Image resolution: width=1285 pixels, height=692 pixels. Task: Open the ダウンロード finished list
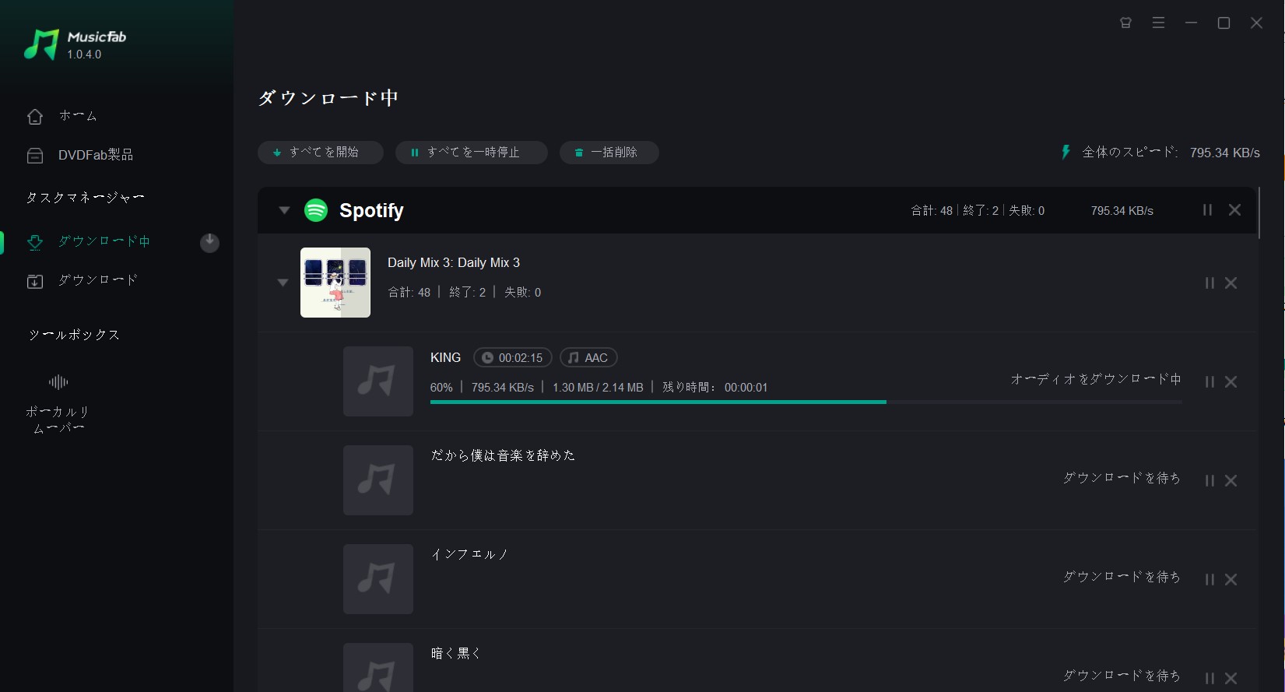tap(82, 280)
